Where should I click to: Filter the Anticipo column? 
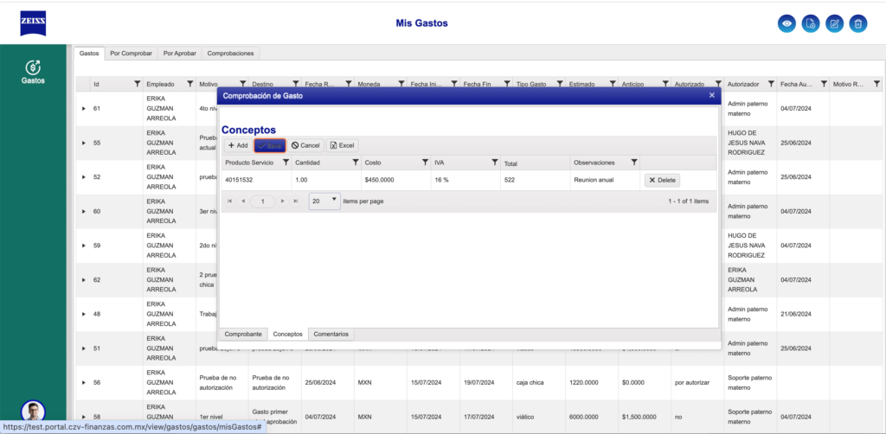point(665,84)
